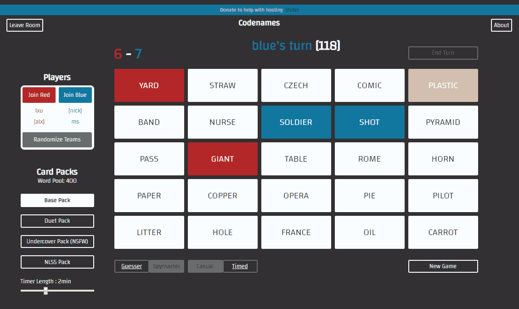
Task: Pick the COPPER word card
Action: tap(222, 196)
